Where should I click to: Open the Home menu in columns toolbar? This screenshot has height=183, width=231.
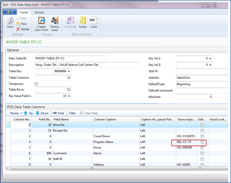point(16,113)
